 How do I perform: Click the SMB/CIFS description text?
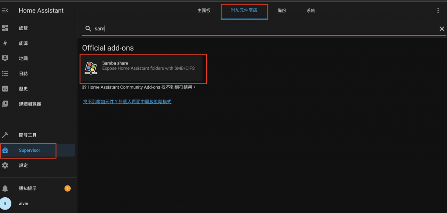[x=148, y=69]
